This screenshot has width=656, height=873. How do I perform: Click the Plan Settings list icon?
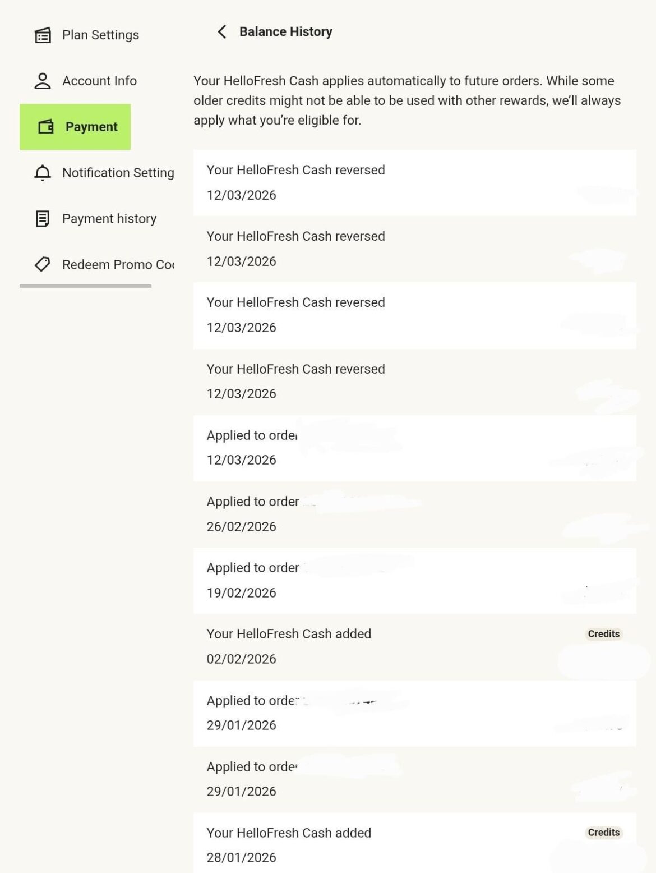(41, 35)
